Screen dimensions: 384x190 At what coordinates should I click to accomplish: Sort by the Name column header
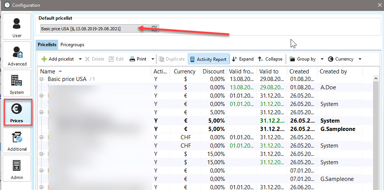coord(48,71)
